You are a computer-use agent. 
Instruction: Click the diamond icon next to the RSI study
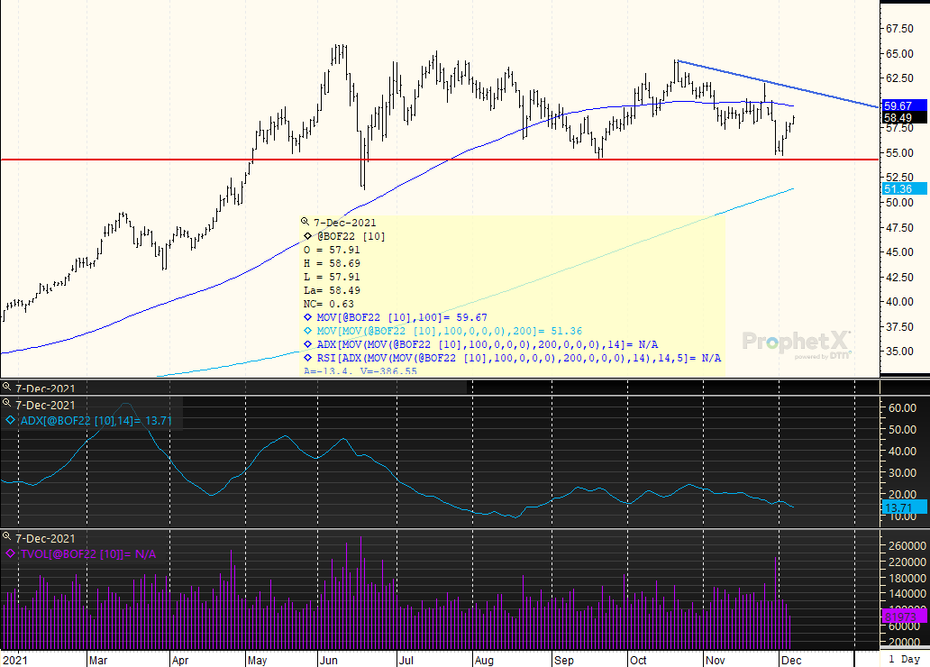(x=306, y=358)
